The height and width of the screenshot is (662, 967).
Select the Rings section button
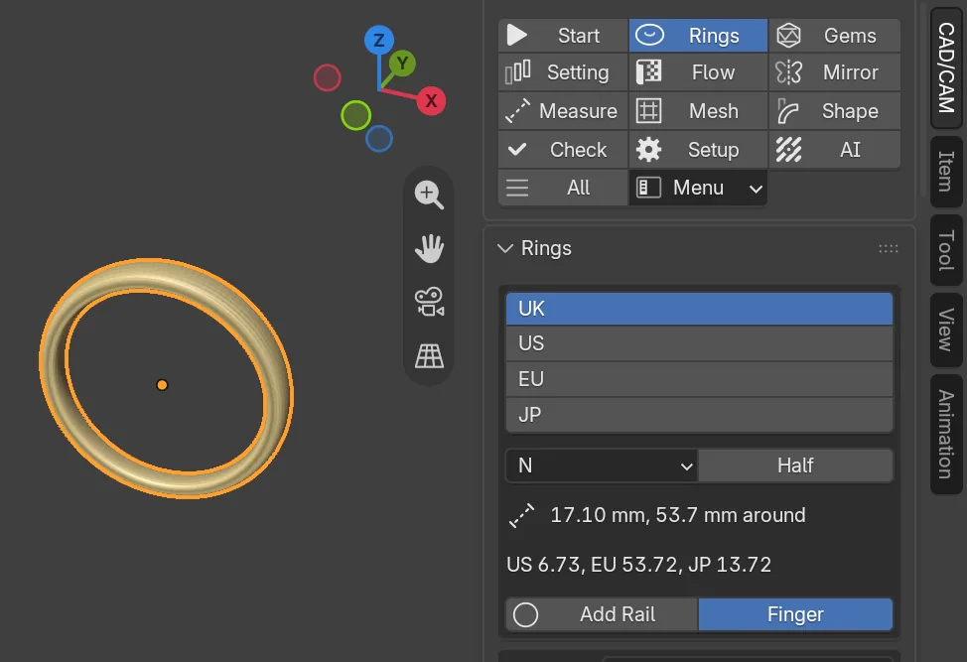click(x=698, y=36)
